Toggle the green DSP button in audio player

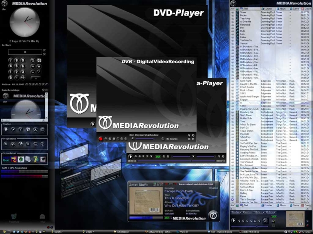pyautogui.click(x=158, y=156)
